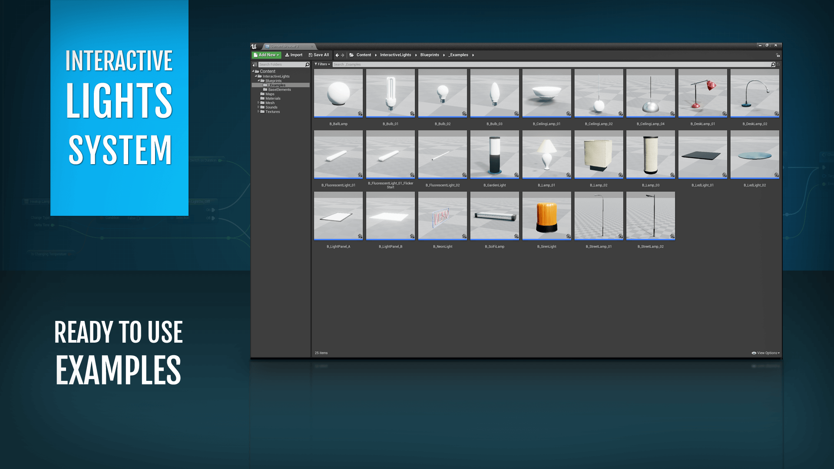Click InteractiveLights in the breadcrumb path
This screenshot has width=834, height=469.
(395, 55)
